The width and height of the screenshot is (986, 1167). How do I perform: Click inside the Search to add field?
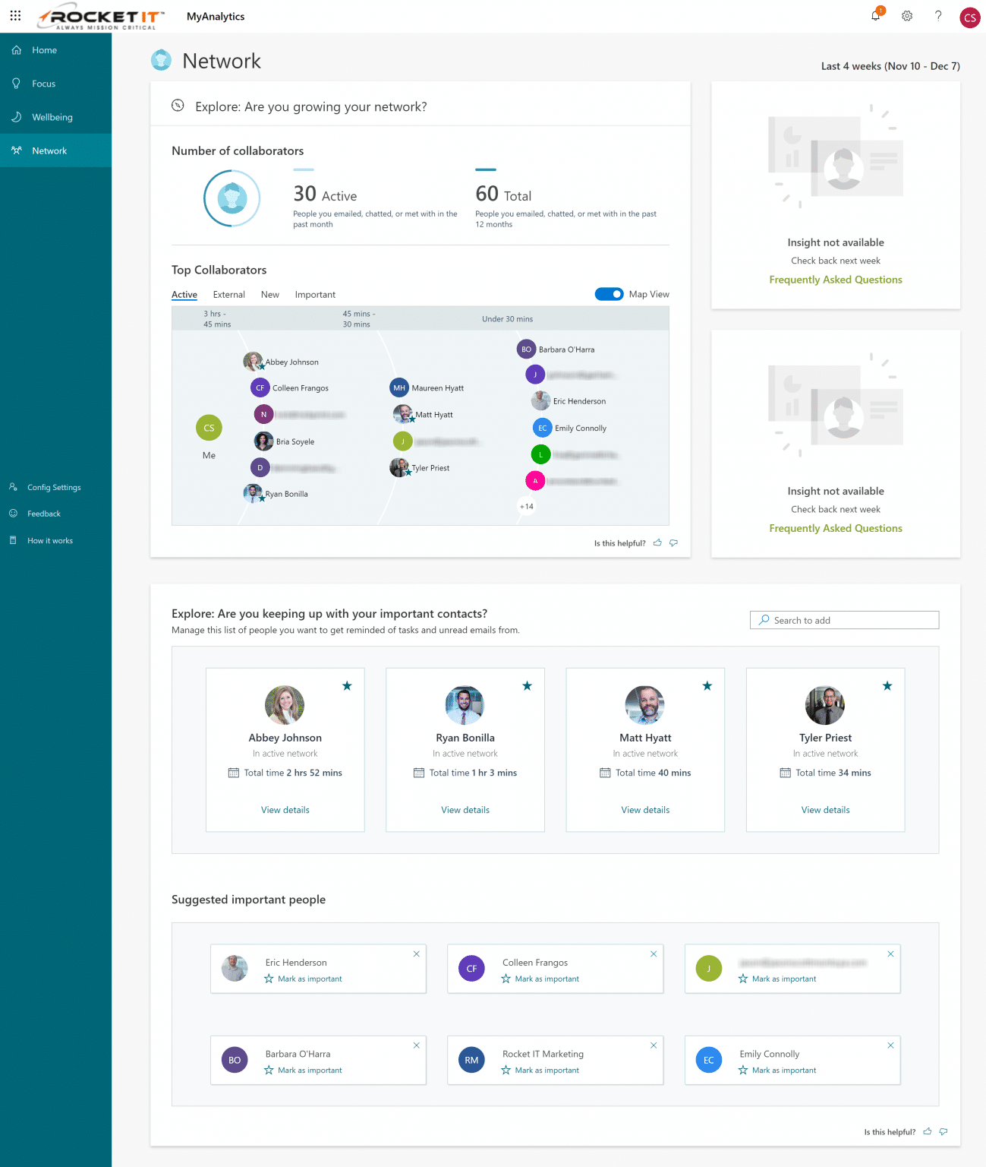843,620
